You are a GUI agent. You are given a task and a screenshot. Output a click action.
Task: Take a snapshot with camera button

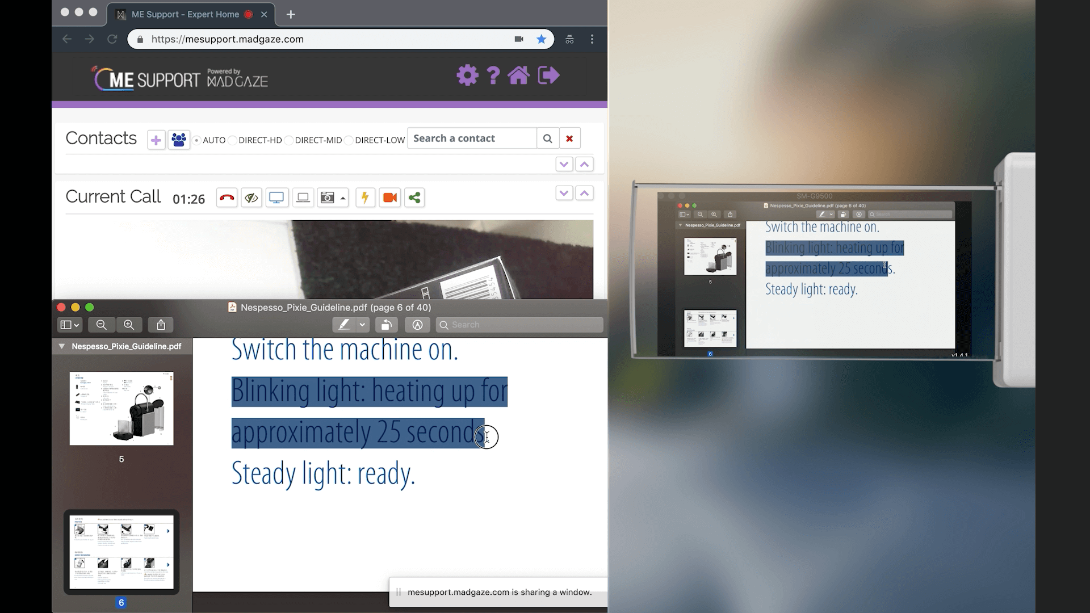[x=328, y=198]
